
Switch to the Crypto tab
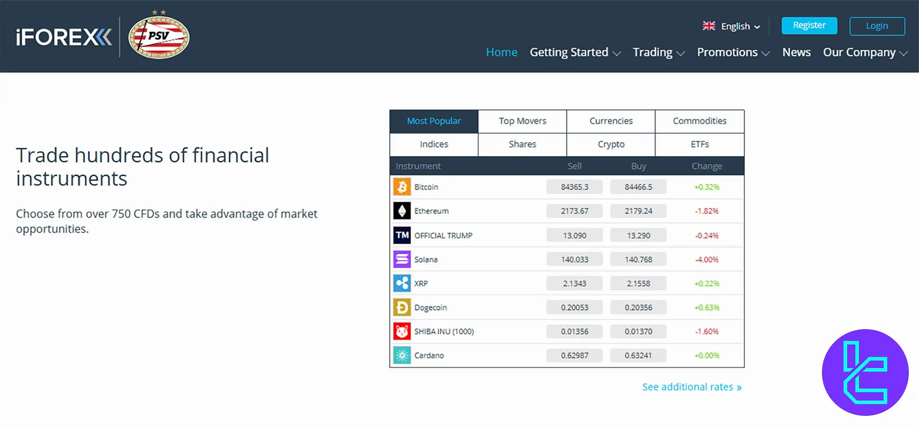tap(611, 145)
